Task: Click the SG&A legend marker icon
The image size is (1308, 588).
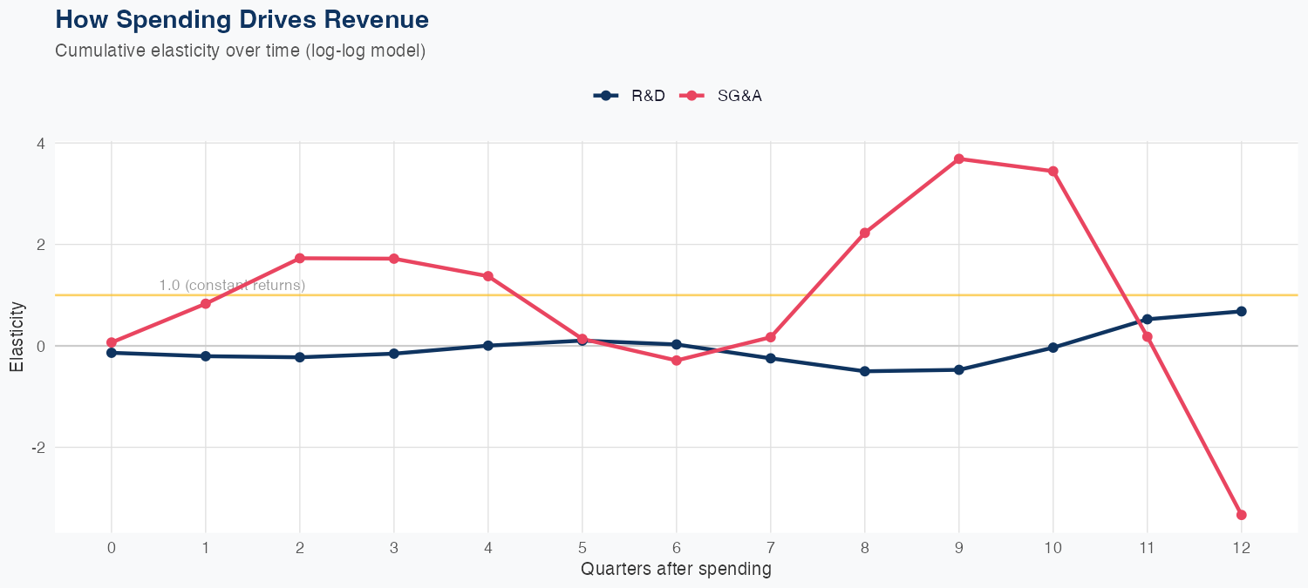Action: pyautogui.click(x=691, y=96)
